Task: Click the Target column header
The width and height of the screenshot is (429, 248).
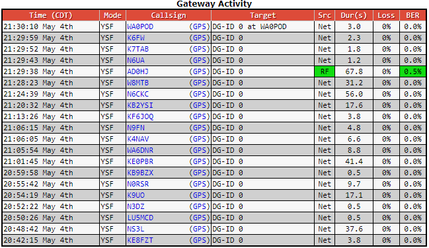Action: [x=262, y=15]
